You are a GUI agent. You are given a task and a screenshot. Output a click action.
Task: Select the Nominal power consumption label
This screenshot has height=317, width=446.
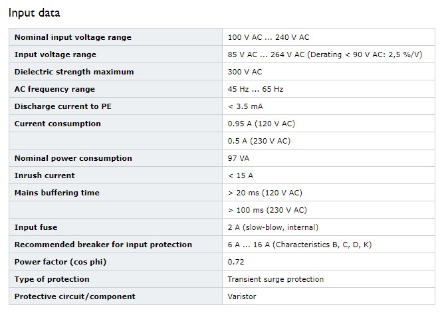[x=73, y=158]
